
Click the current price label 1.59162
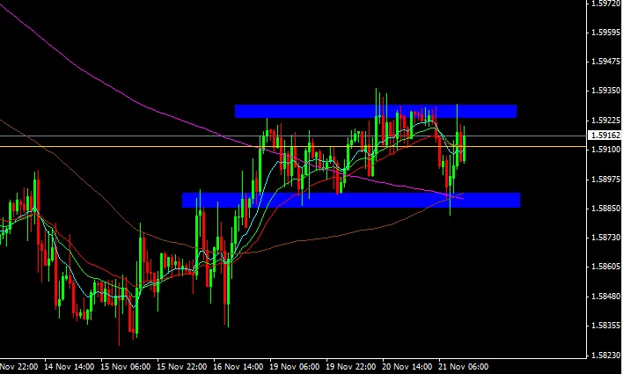(605, 136)
